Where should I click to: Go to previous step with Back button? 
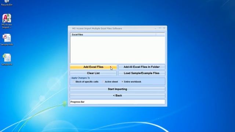click(117, 95)
